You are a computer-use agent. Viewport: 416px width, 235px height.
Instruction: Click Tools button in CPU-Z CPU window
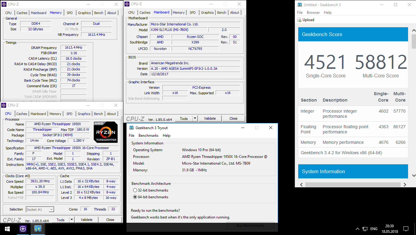[x=61, y=220]
